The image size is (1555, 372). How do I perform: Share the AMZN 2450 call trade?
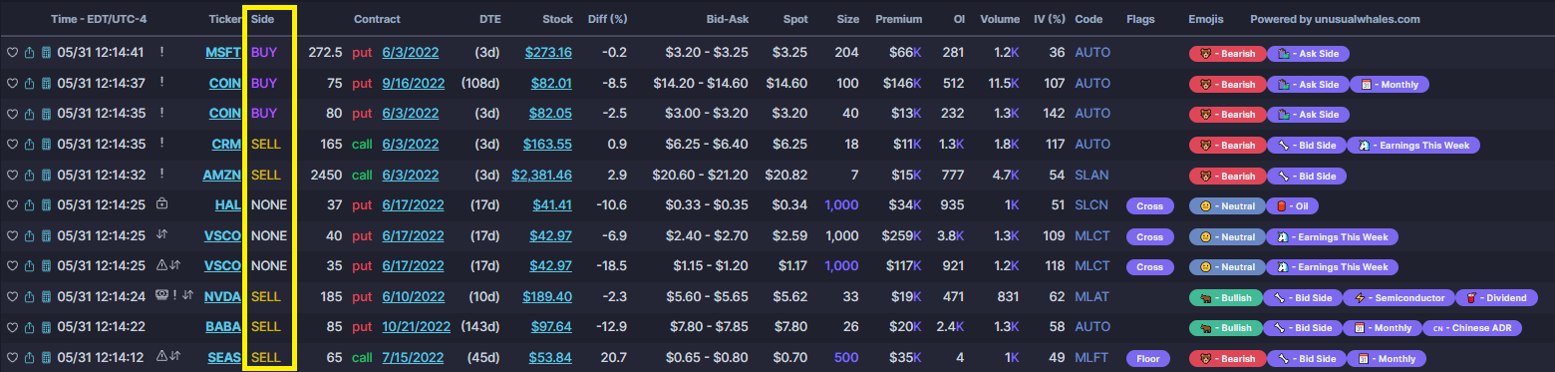[29, 176]
